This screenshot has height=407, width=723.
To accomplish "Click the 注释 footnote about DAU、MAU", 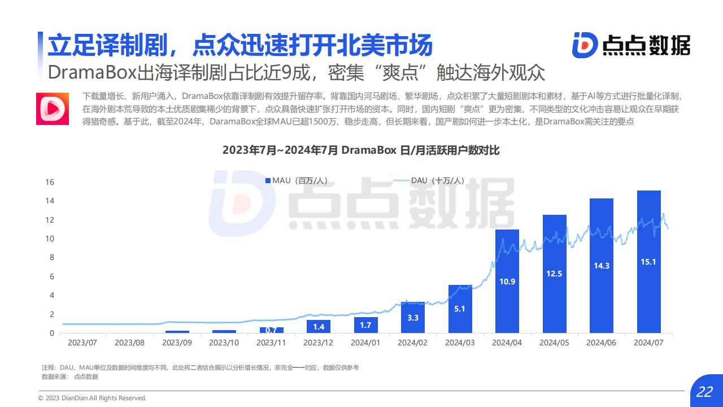I will pyautogui.click(x=200, y=367).
